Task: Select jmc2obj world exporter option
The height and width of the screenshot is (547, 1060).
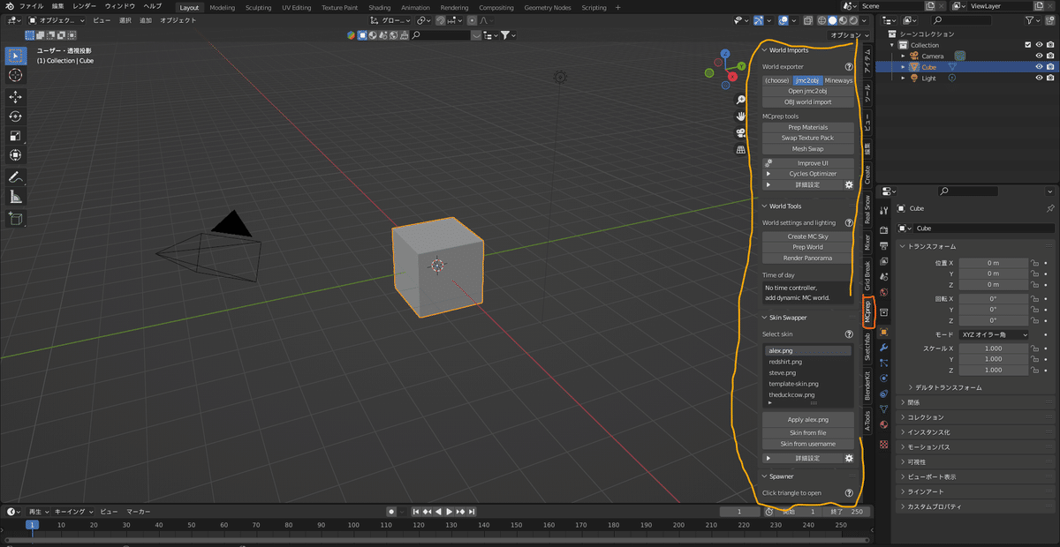Action: pos(807,80)
